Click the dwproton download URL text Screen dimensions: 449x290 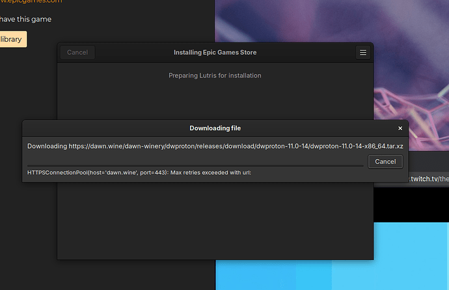236,146
